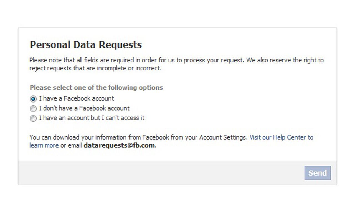The height and width of the screenshot is (199, 355).
Task: Click the words "Account Settings" in the paragraph
Action: click(223, 137)
